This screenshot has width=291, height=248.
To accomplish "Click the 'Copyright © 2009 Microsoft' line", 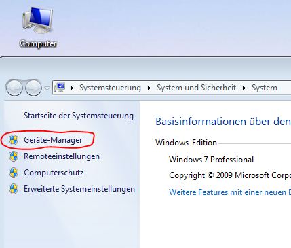I will point(230,175).
